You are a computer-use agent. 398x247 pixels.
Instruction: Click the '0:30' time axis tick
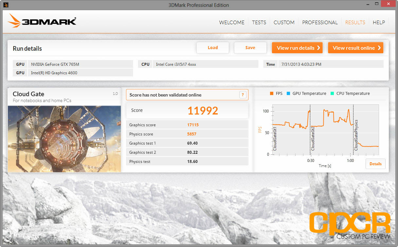coord(311,161)
